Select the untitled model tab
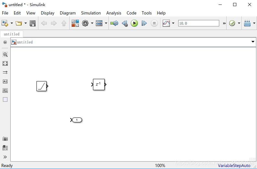Screen dimensions: 257x169 (12, 34)
